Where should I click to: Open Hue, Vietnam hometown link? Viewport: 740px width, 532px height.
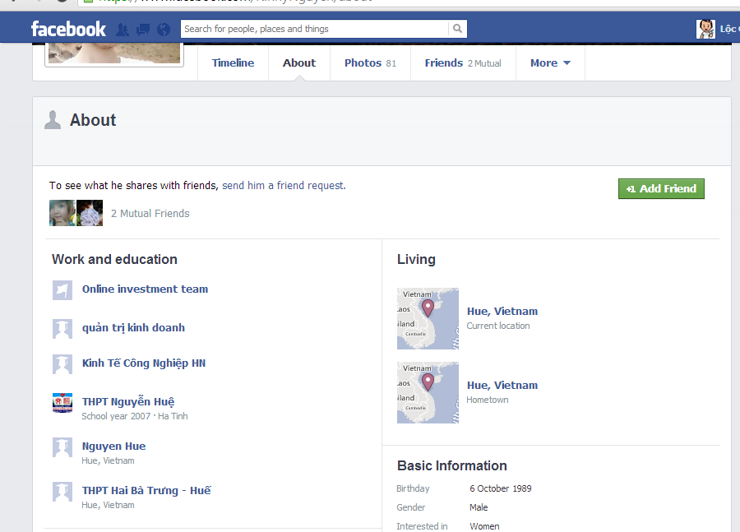(502, 385)
